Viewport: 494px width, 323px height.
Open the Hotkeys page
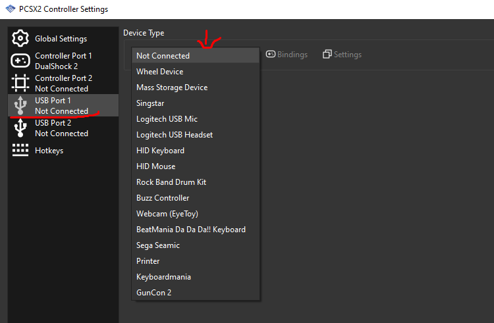point(63,150)
